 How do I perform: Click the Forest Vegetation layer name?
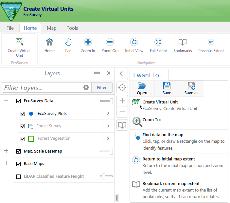[54, 138]
